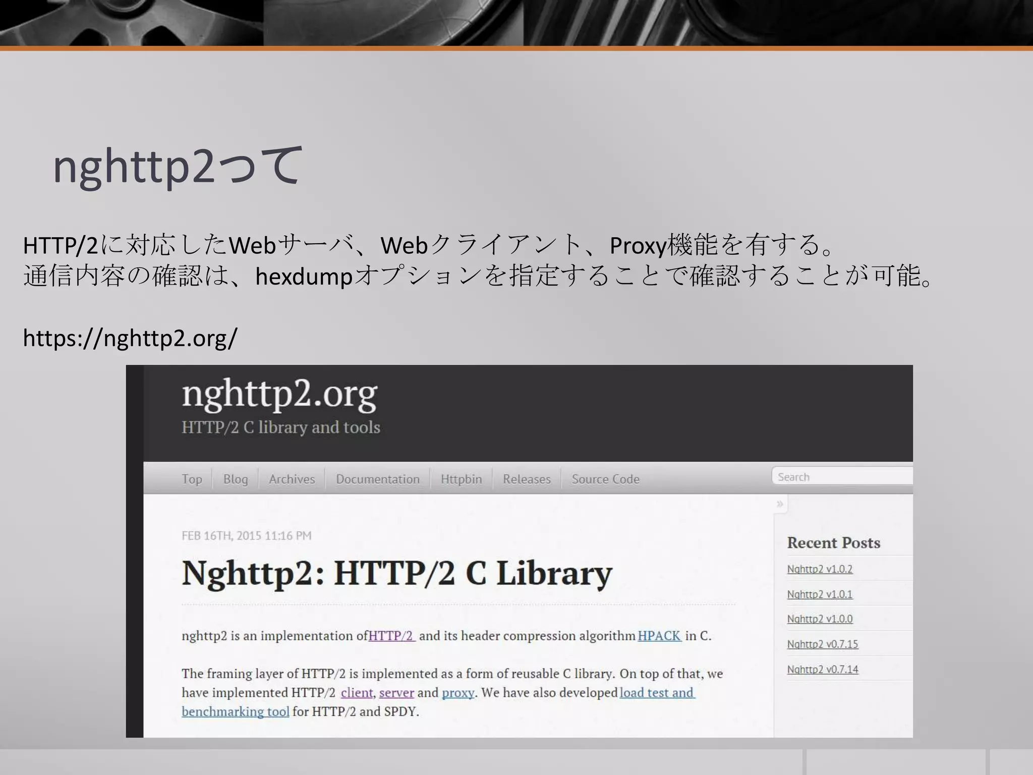Open recent post Nghttp2 v1.0.0
This screenshot has height=775, width=1033.
[x=820, y=619]
